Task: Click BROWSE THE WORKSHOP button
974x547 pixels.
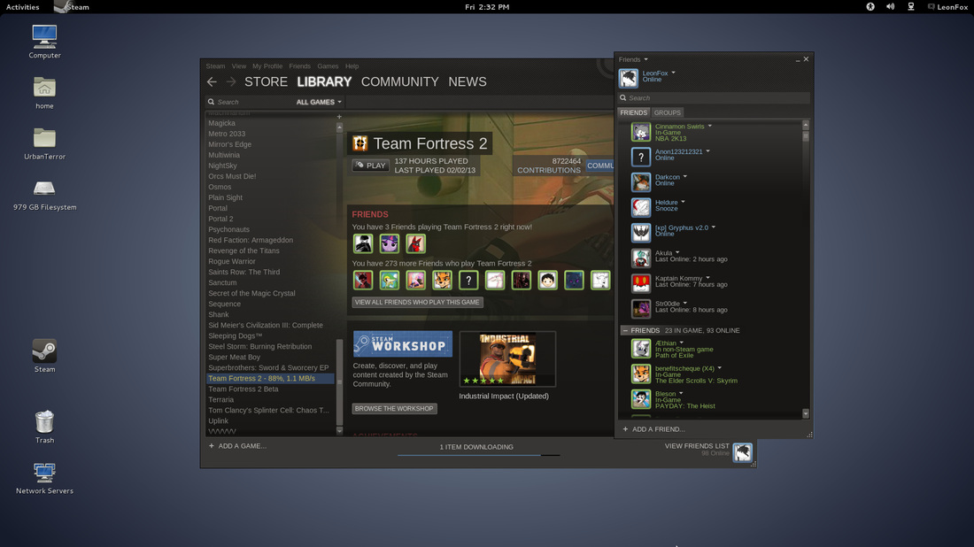Action: 394,409
